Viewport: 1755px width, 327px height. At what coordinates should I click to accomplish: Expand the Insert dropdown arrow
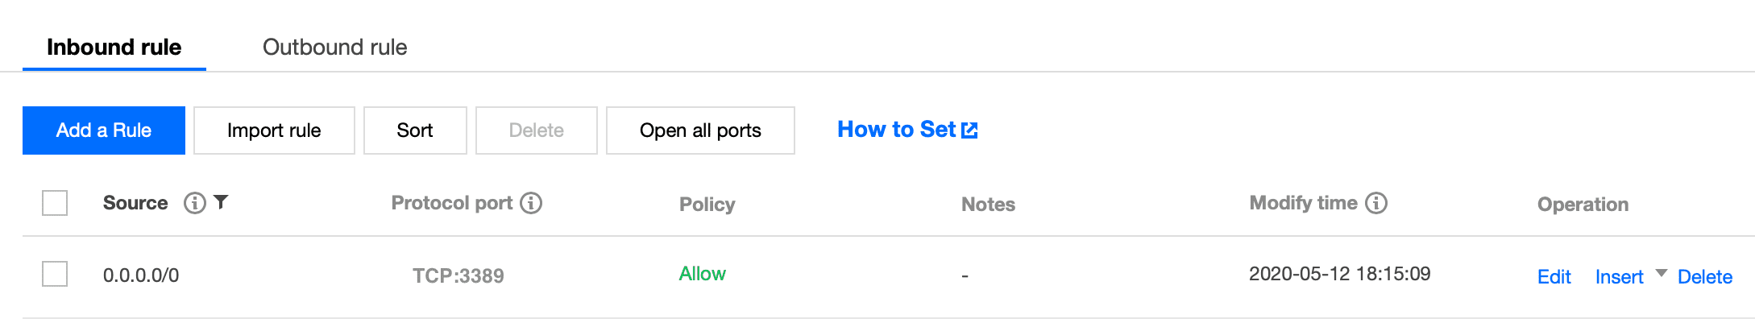click(x=1661, y=274)
